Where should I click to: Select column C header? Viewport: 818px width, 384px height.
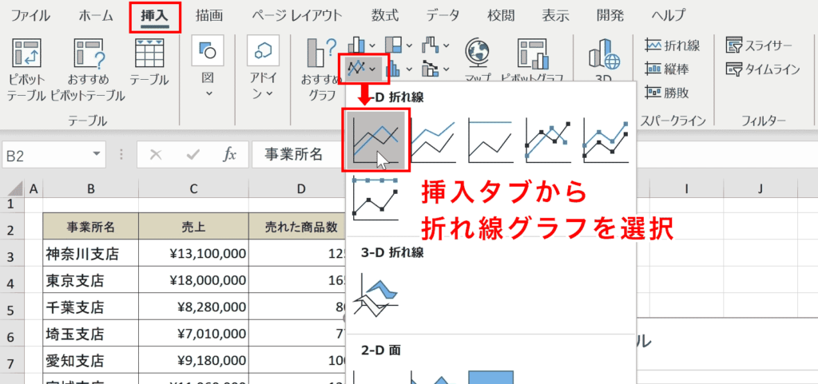tap(193, 189)
